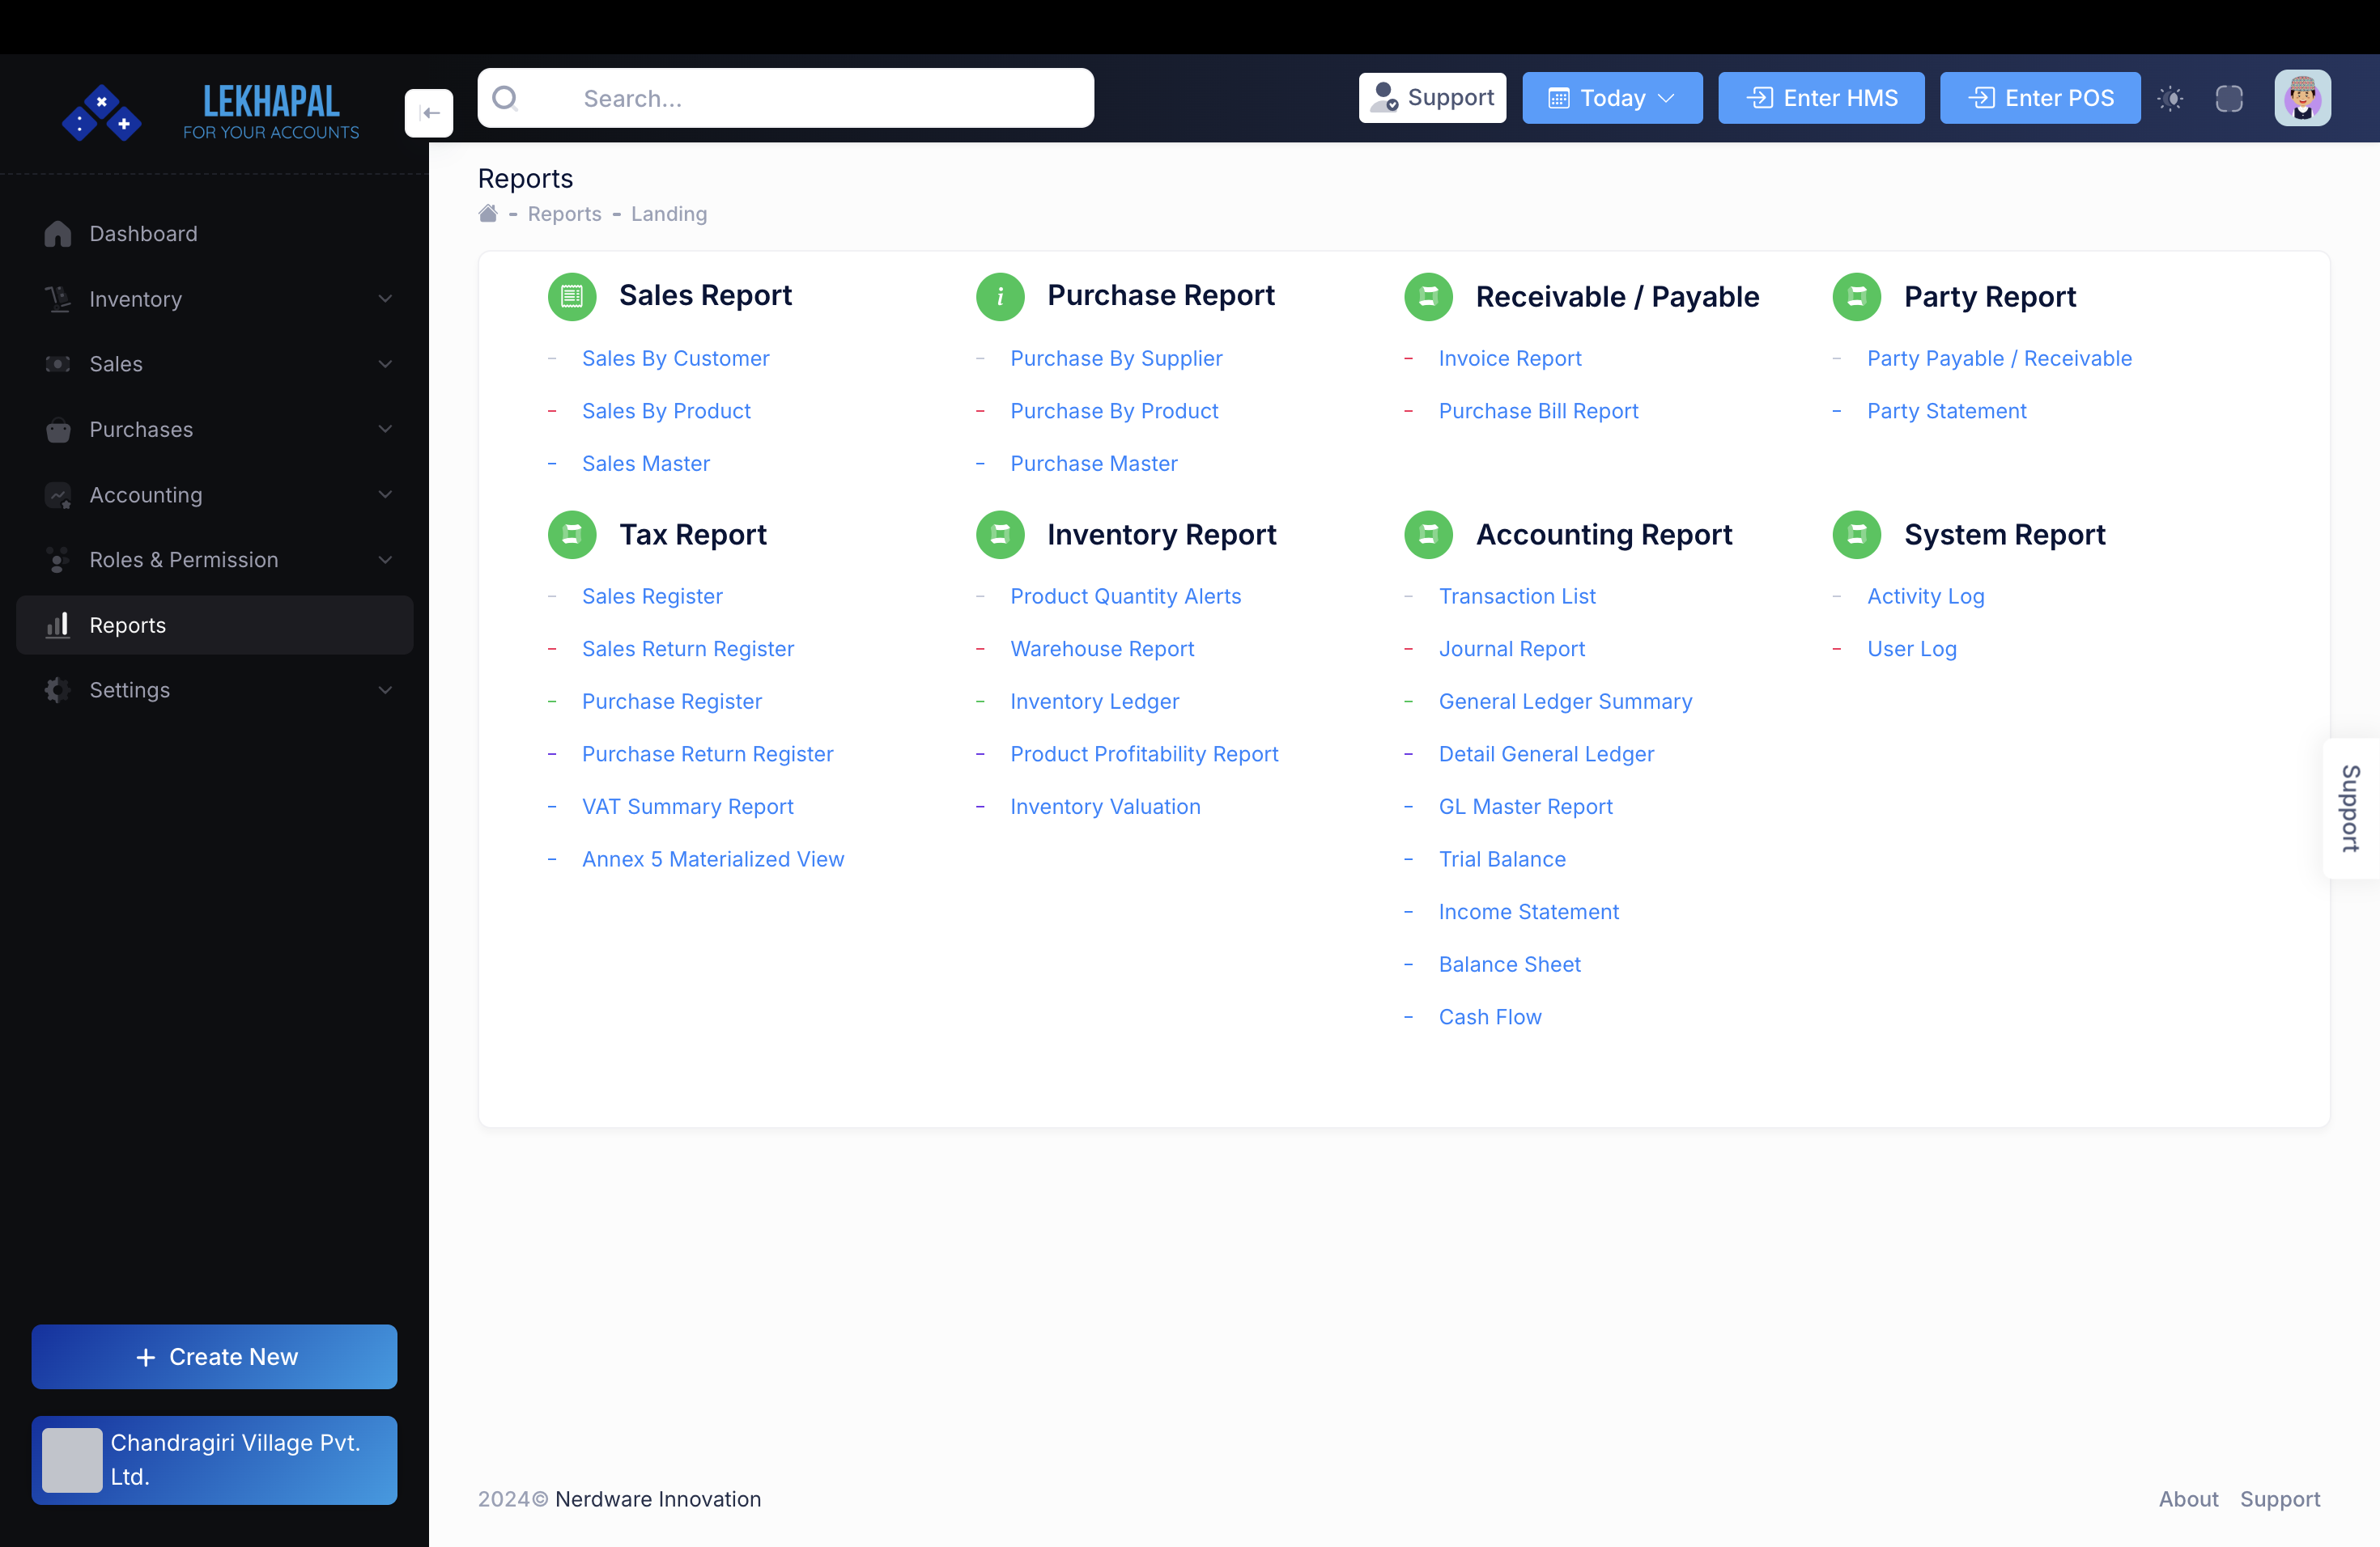The image size is (2380, 1547).
Task: Collapse the sidebar with the arrow button
Action: pyautogui.click(x=429, y=113)
